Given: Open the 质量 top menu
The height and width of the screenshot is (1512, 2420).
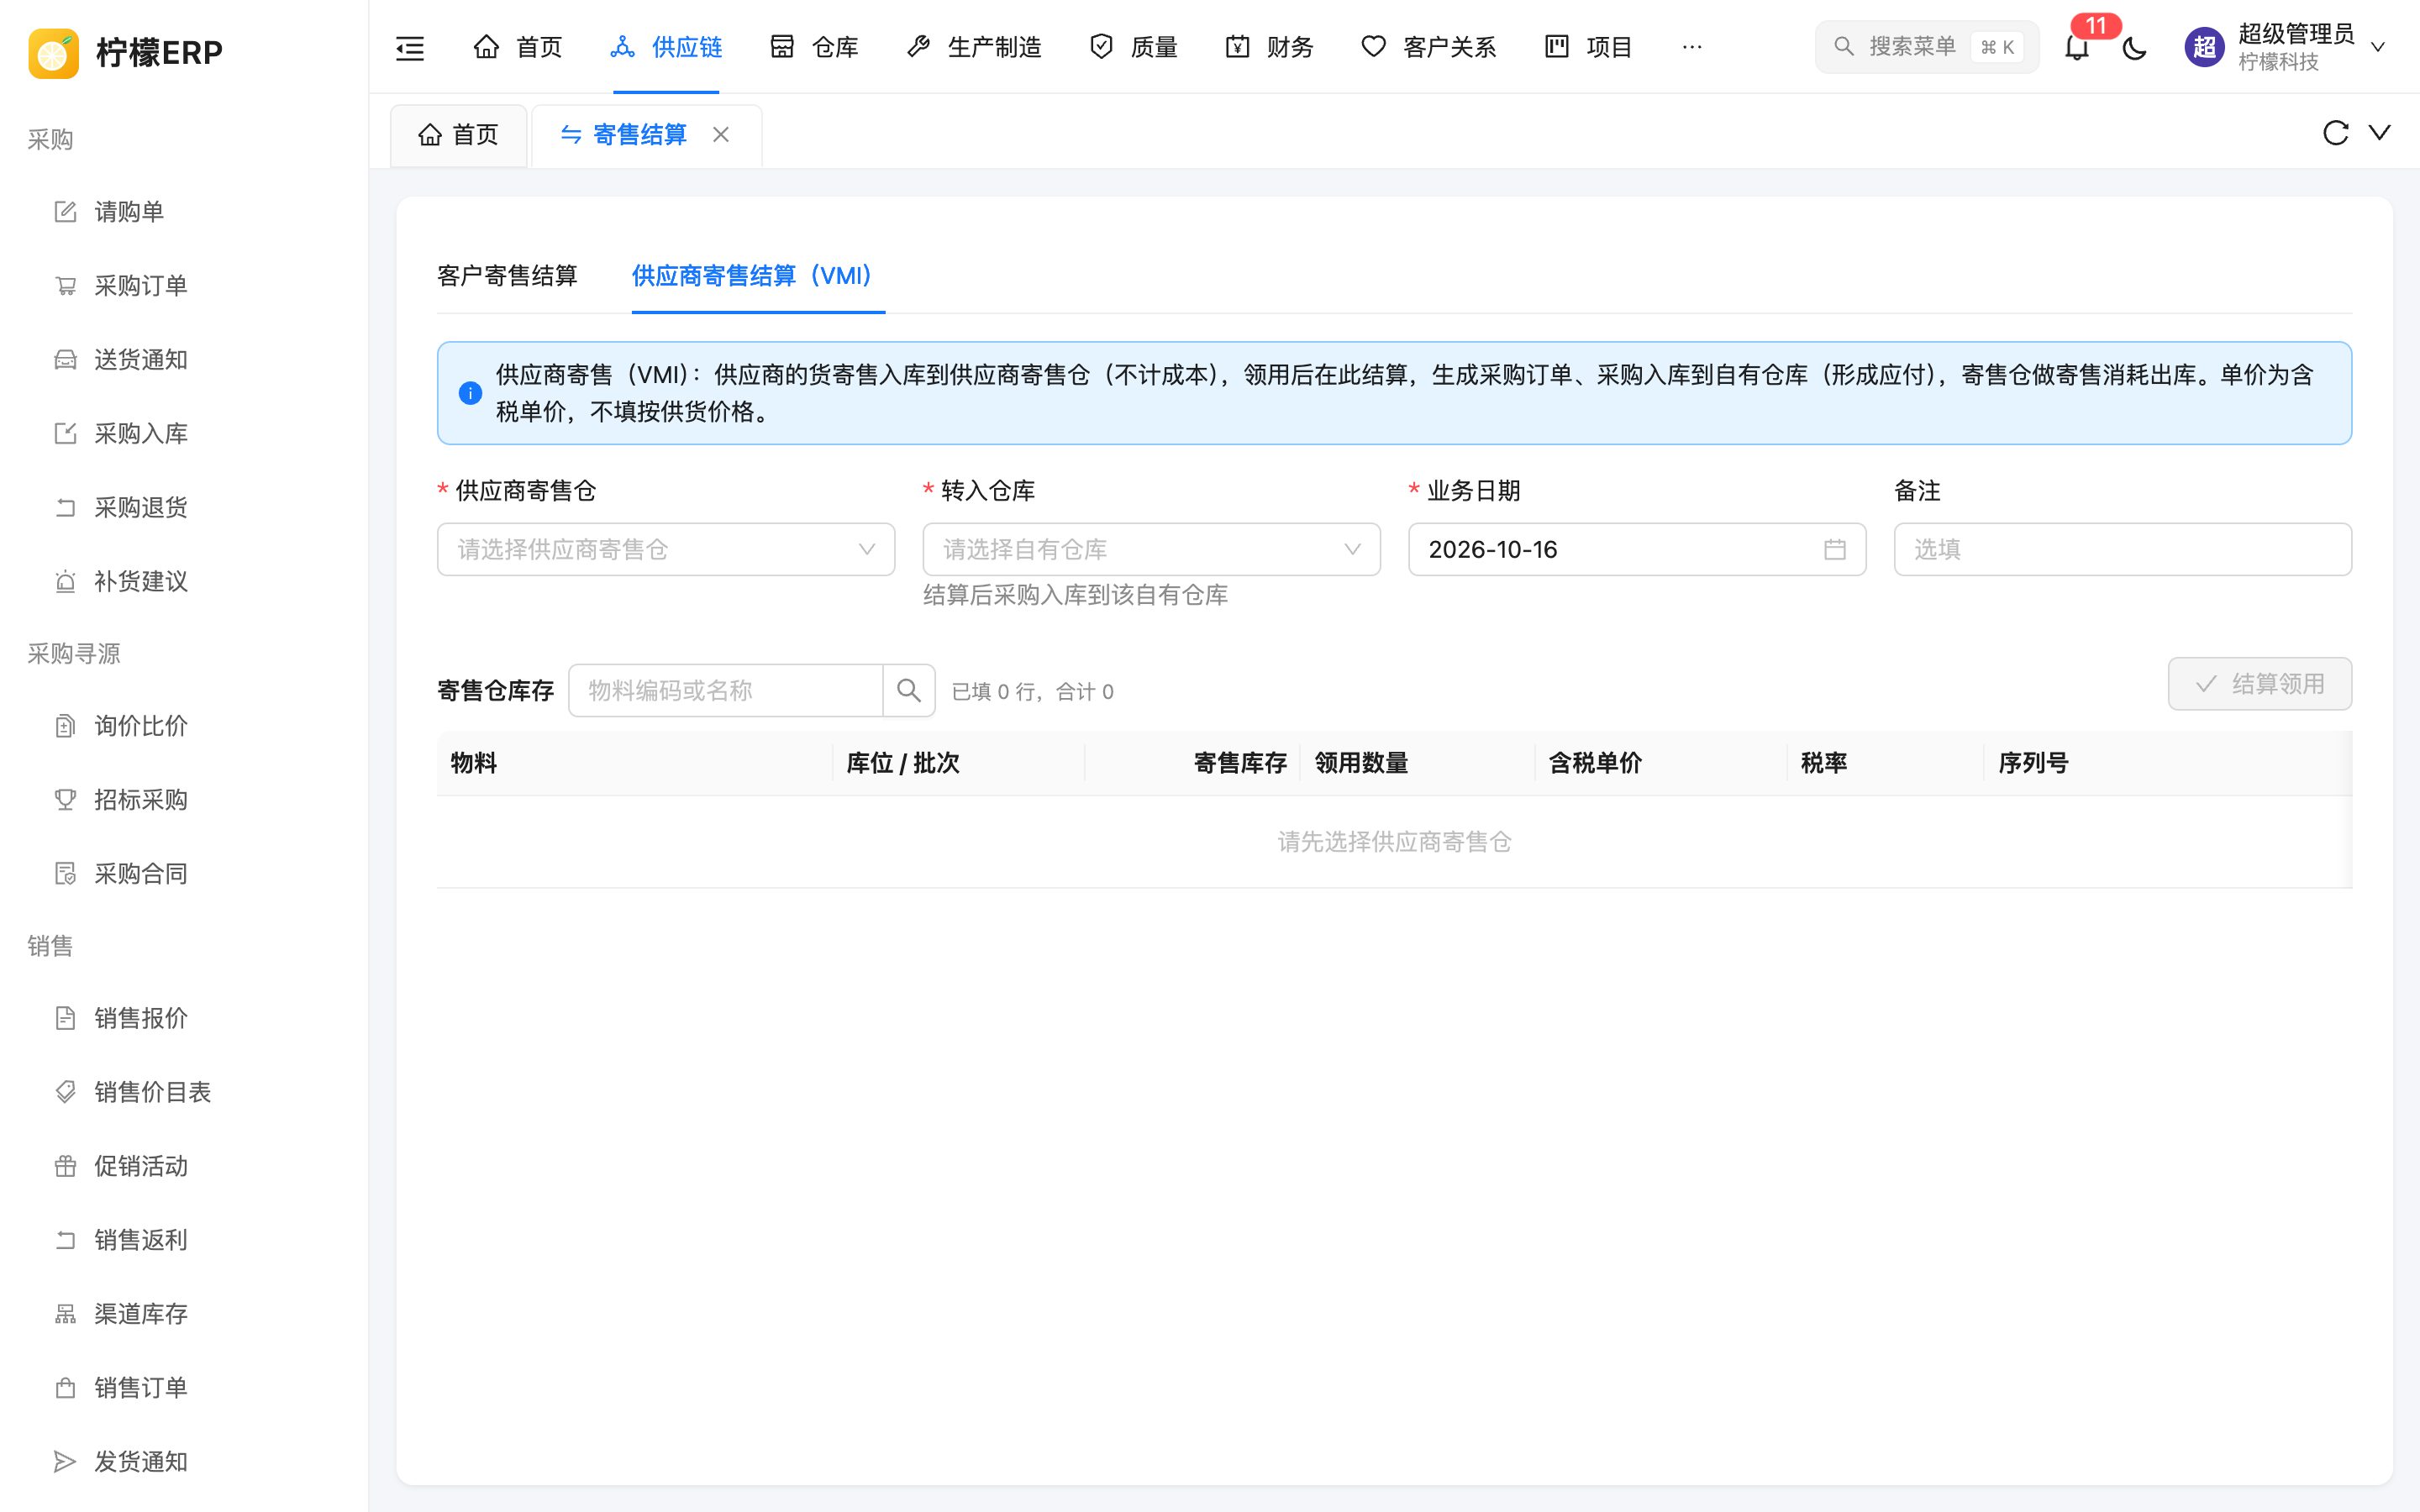Looking at the screenshot, I should 1134,47.
